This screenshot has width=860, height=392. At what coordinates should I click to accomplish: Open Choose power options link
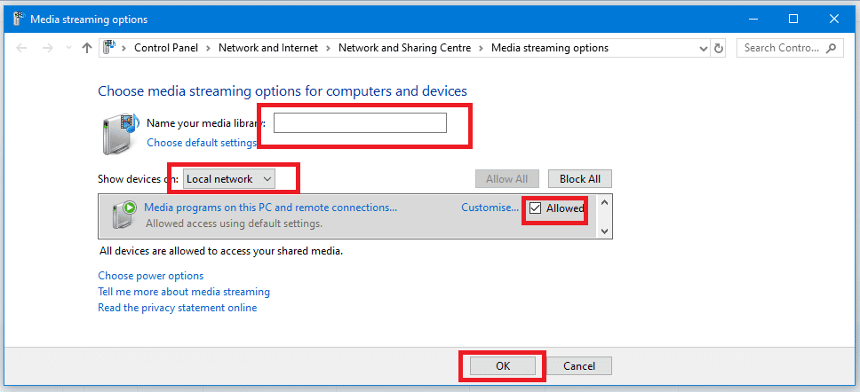pyautogui.click(x=151, y=276)
